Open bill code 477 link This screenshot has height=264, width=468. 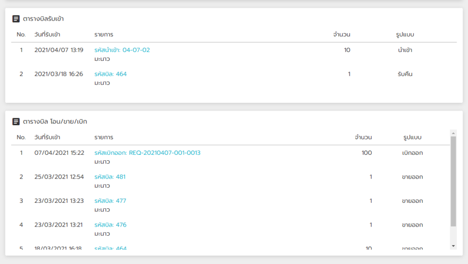coord(110,201)
